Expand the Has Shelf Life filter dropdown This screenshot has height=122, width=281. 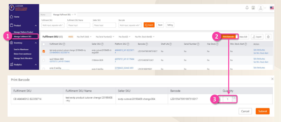tap(84, 36)
